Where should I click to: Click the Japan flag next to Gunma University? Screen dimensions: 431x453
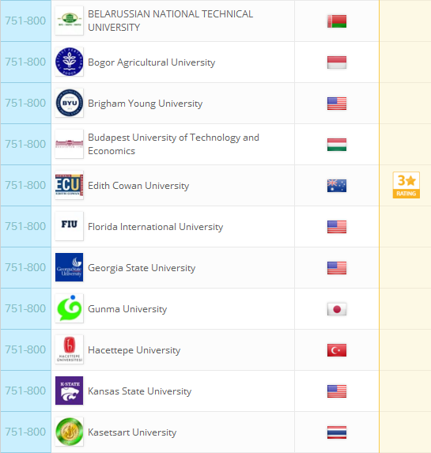tap(337, 309)
